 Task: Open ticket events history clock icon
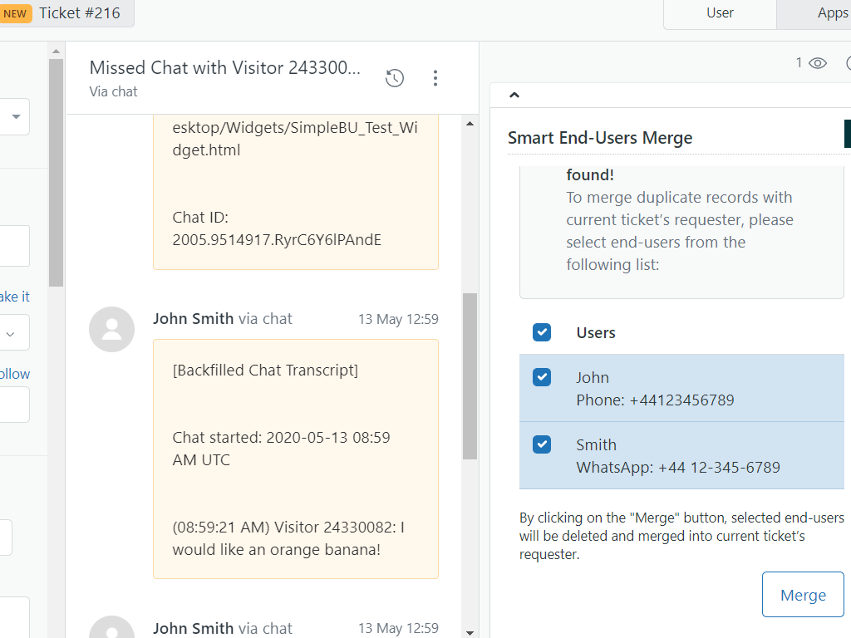(x=395, y=78)
